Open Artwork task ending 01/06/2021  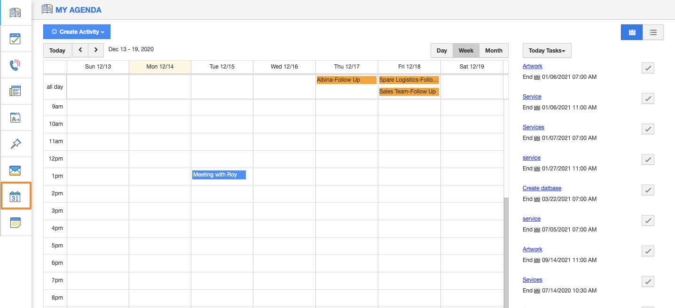[x=533, y=66]
